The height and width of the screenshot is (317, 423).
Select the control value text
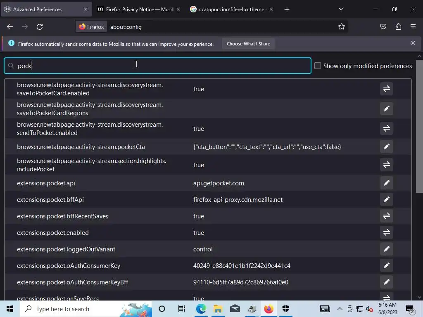203,249
